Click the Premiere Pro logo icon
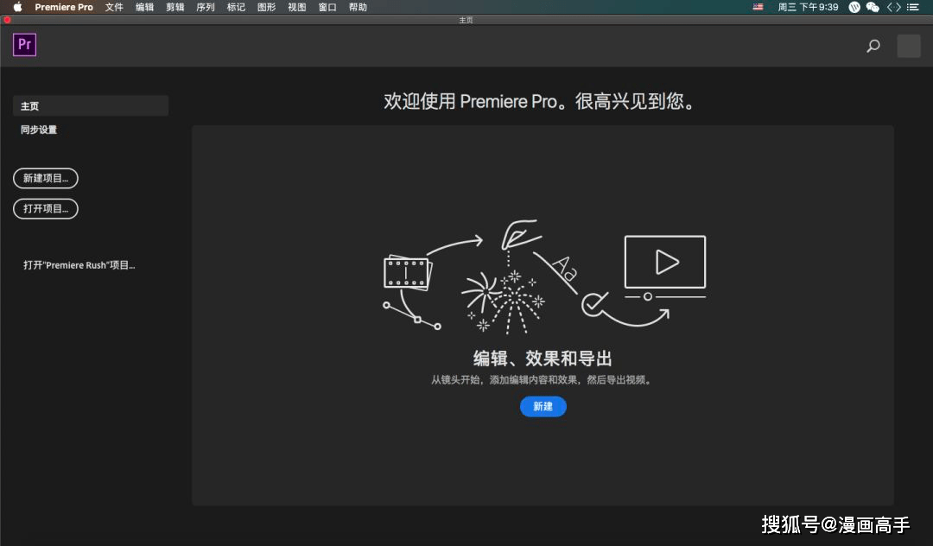The width and height of the screenshot is (933, 546). 24,45
